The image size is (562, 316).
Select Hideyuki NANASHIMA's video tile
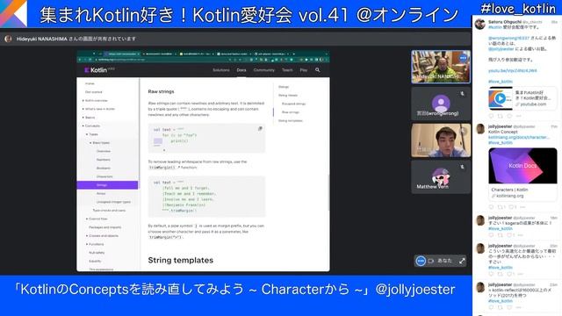tap(441, 67)
